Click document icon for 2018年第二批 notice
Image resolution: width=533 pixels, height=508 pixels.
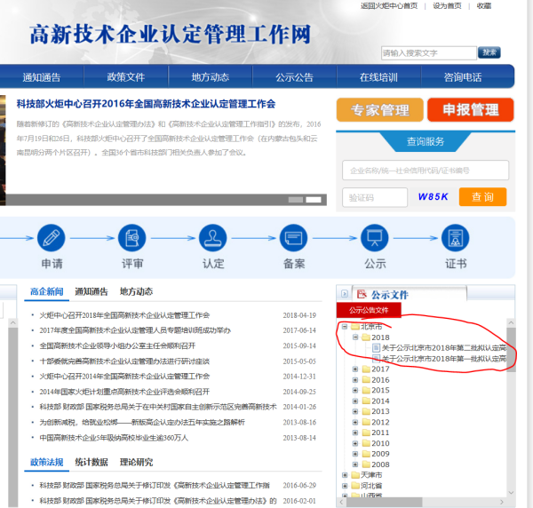click(x=377, y=347)
